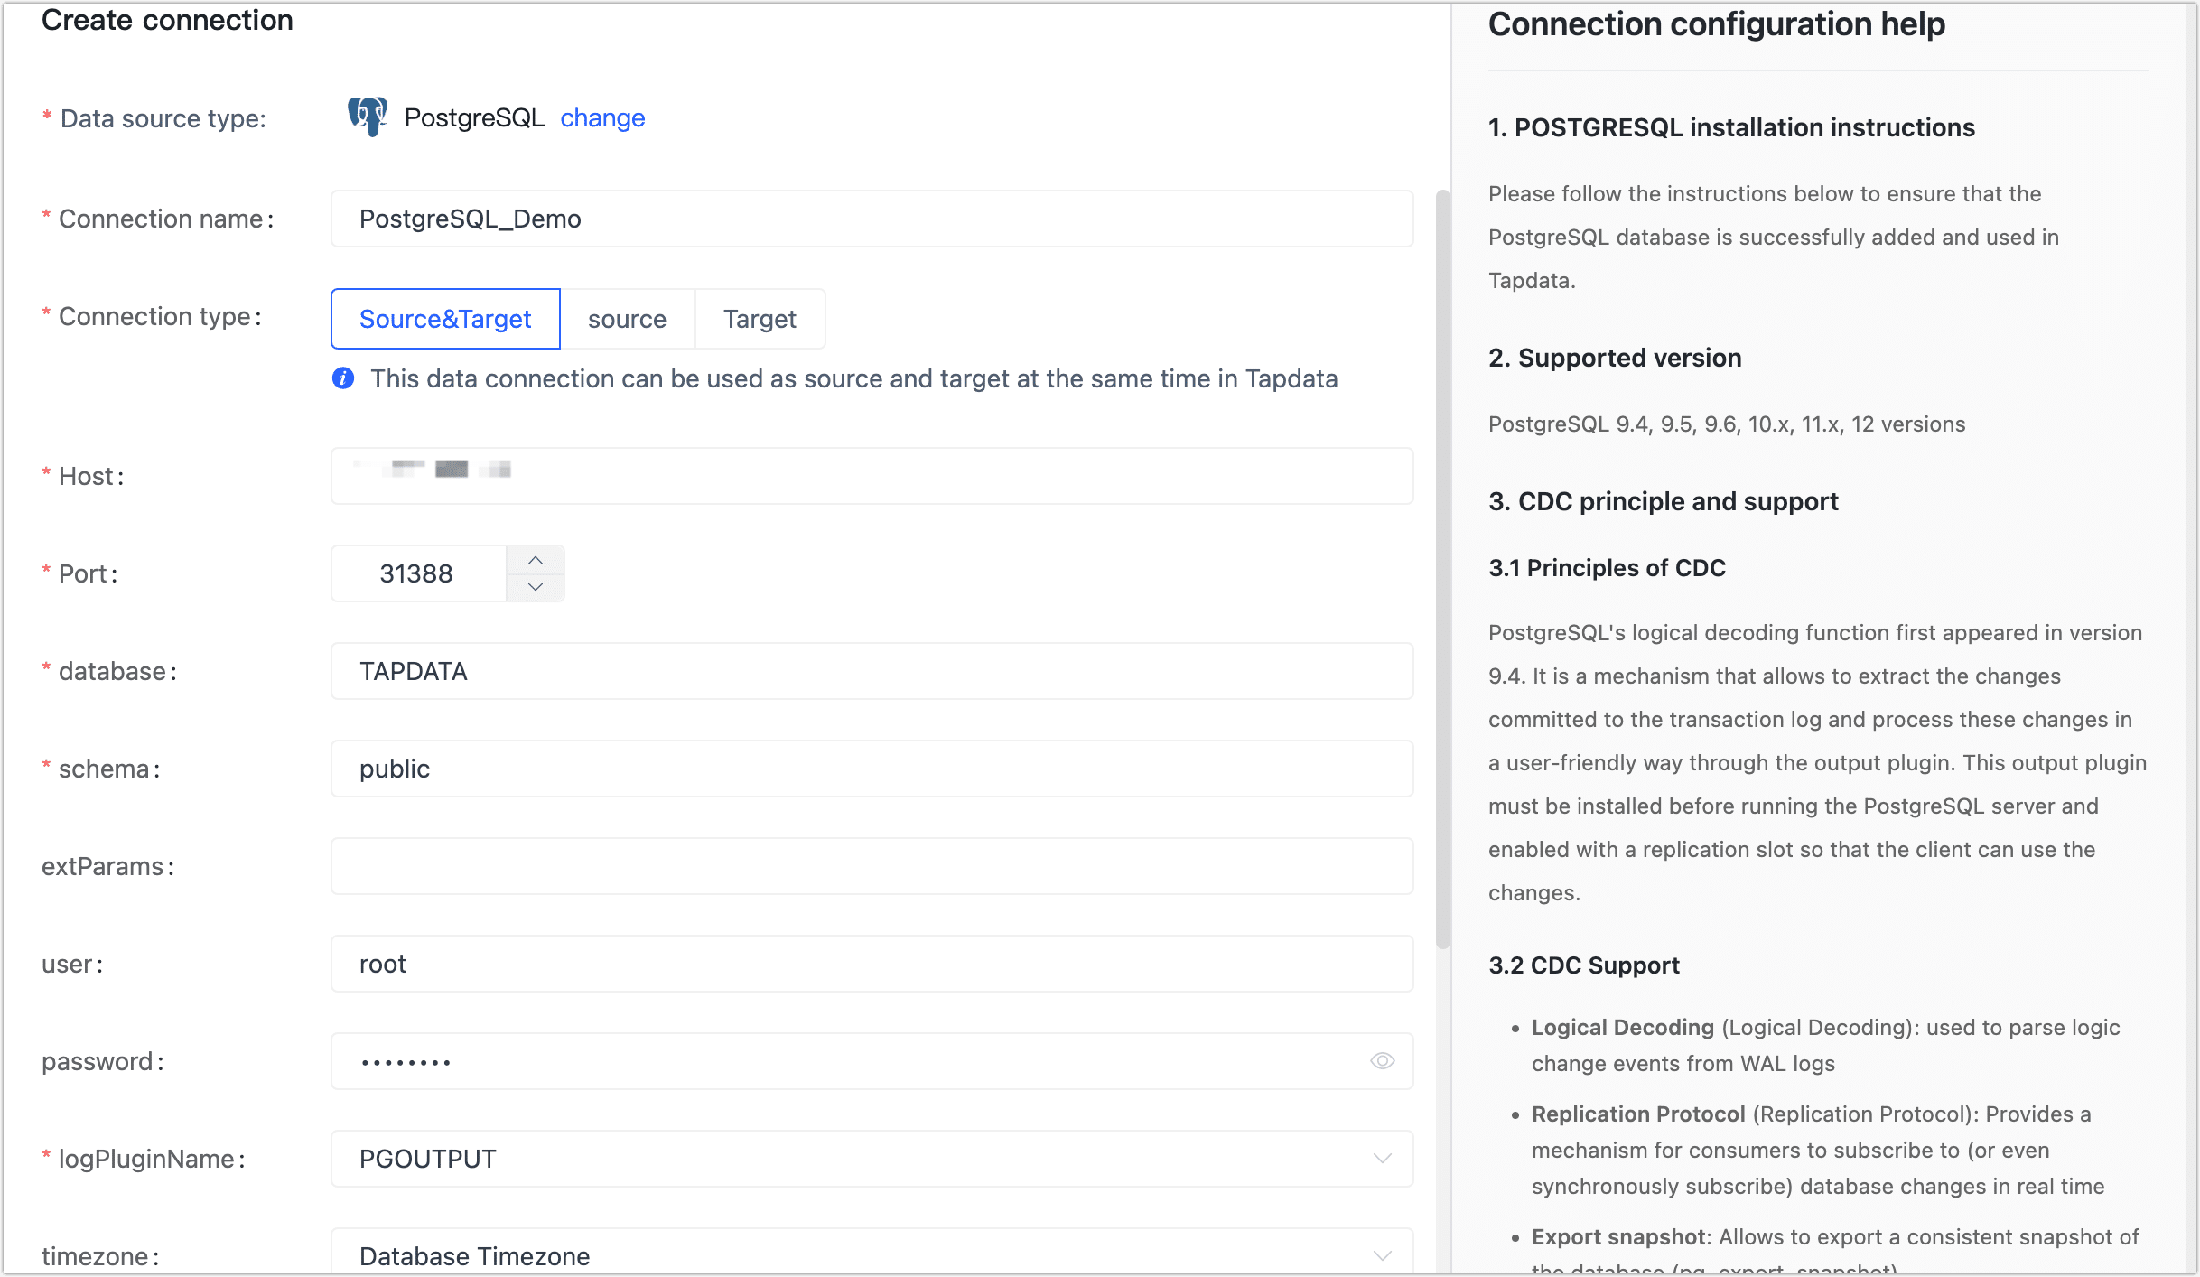The height and width of the screenshot is (1277, 2200).
Task: Increase the Port value with up arrow
Action: pyautogui.click(x=536, y=560)
